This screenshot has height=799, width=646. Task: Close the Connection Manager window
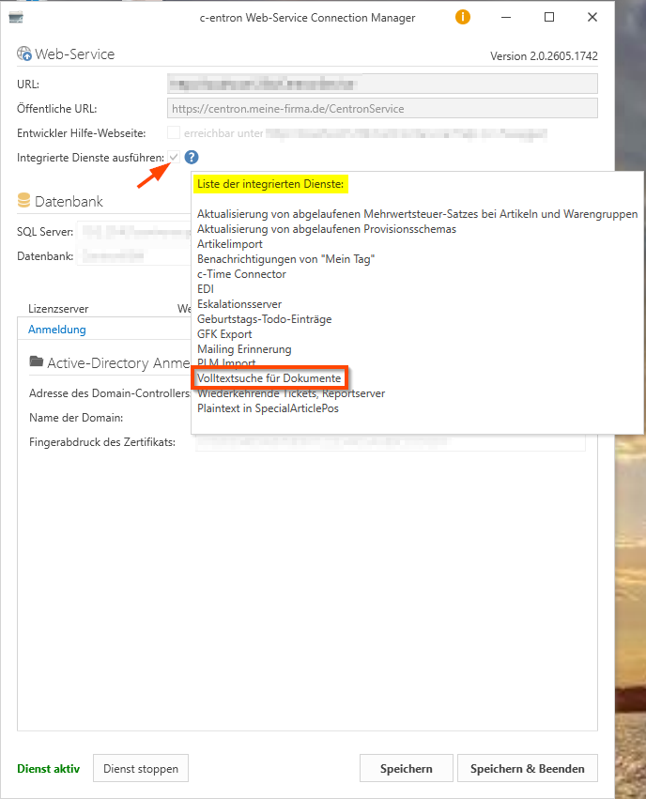pos(592,17)
